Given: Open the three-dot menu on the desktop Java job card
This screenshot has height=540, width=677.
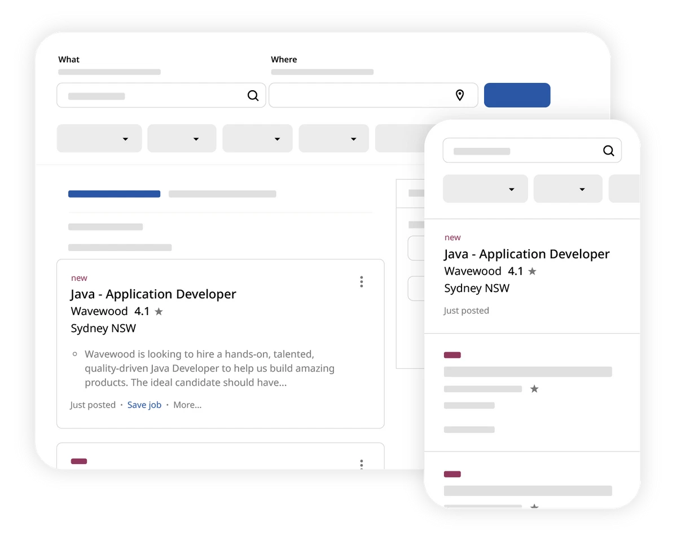Looking at the screenshot, I should 361,282.
